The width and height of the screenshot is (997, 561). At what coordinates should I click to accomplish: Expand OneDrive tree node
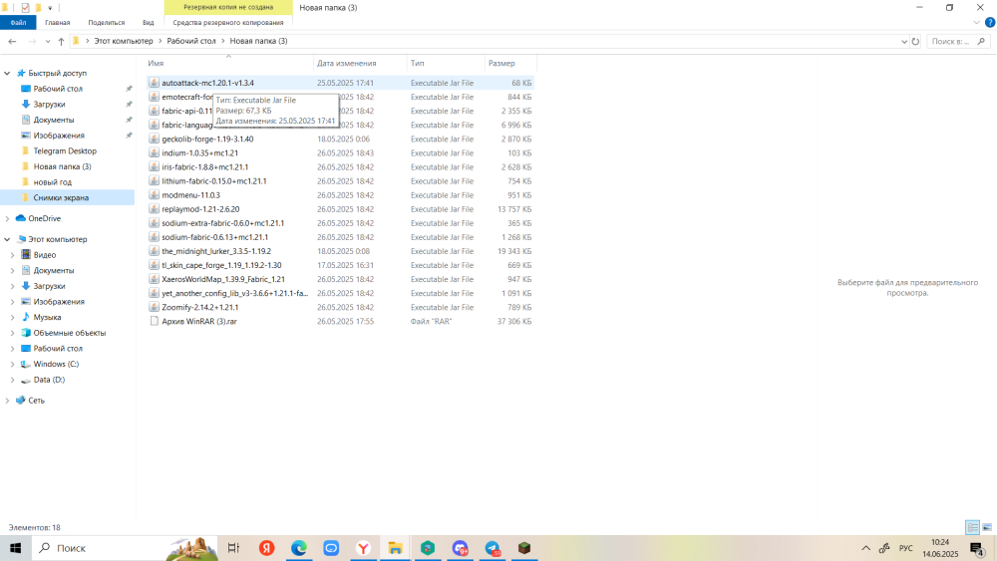(7, 218)
